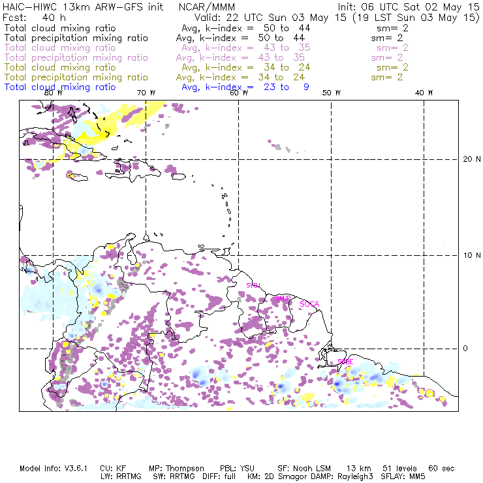The height and width of the screenshot is (483, 483).
Task: Select the 'Init: 06 UTC Sat 02 May 15' text
Action: (409, 7)
